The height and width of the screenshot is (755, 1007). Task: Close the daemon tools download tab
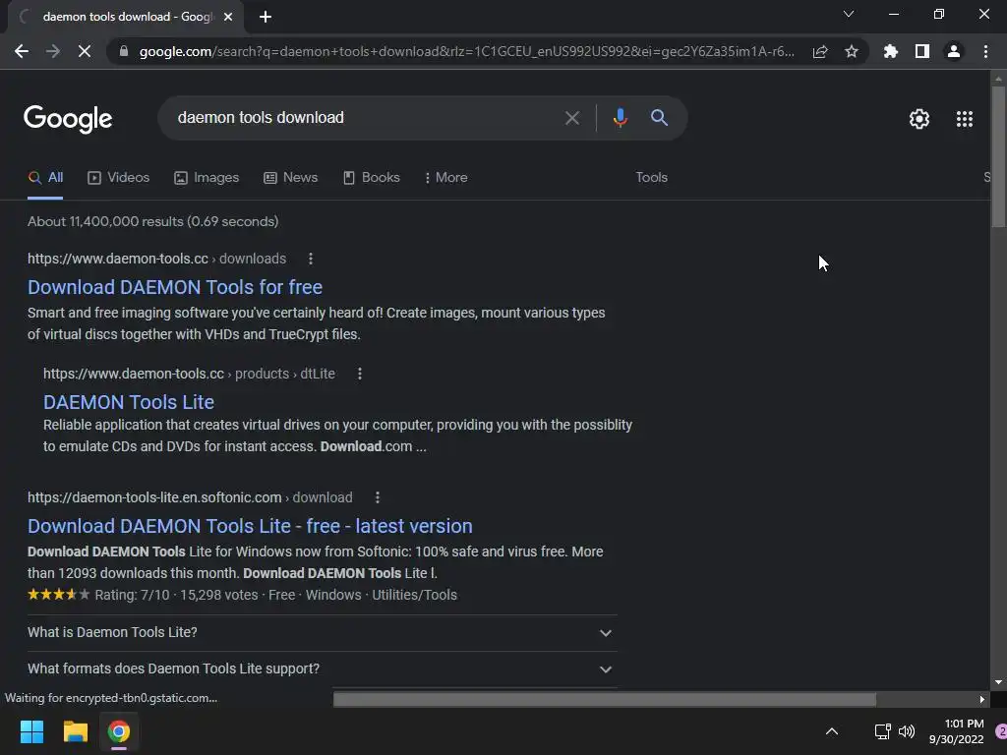[228, 17]
